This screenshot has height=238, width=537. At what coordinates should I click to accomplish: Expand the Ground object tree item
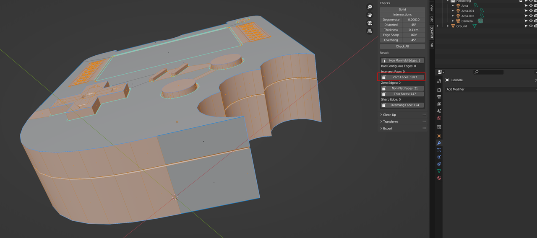tap(448, 26)
